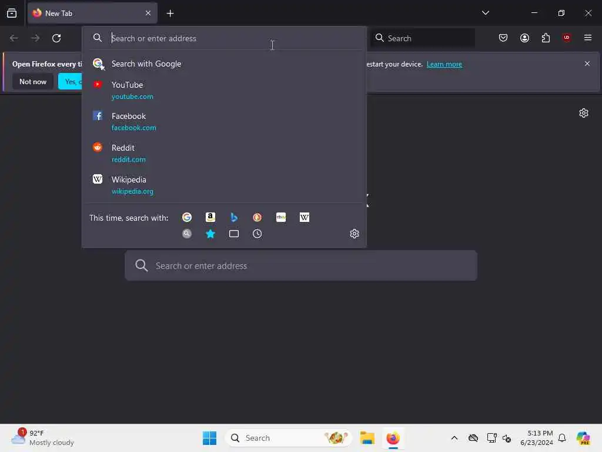Open the 5:13 PM clock and date
602x452 pixels.
[536, 438]
